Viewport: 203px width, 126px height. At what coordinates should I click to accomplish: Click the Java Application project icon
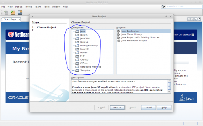click(x=119, y=31)
